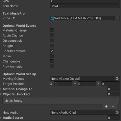Click the Objects Unlocked size field
Screen dimensions: 121x121
pos(113,94)
